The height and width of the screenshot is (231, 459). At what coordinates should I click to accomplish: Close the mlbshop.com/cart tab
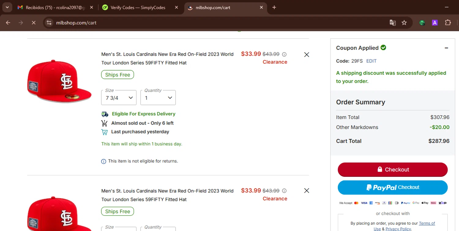point(261,7)
